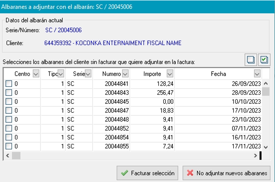Tick the checkbox for albarán 20044843
The image size is (275, 182).
pos(9,93)
